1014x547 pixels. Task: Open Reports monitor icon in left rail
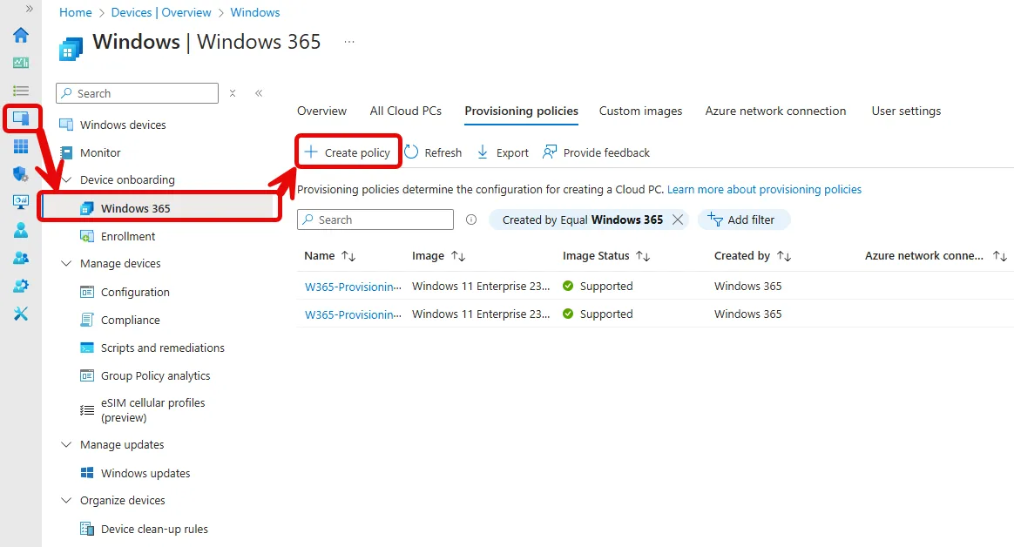21,202
